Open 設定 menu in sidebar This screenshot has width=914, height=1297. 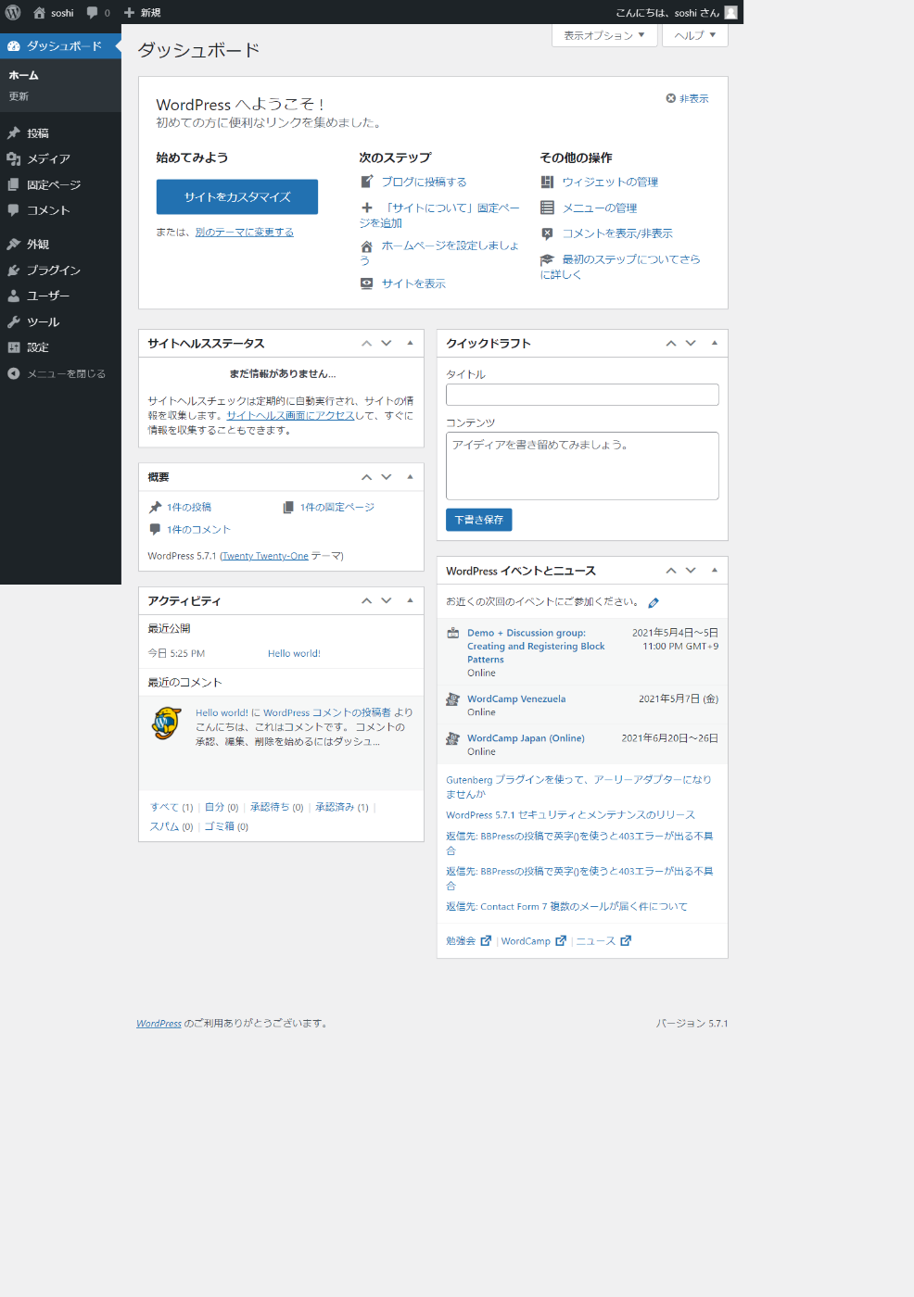[x=60, y=347]
